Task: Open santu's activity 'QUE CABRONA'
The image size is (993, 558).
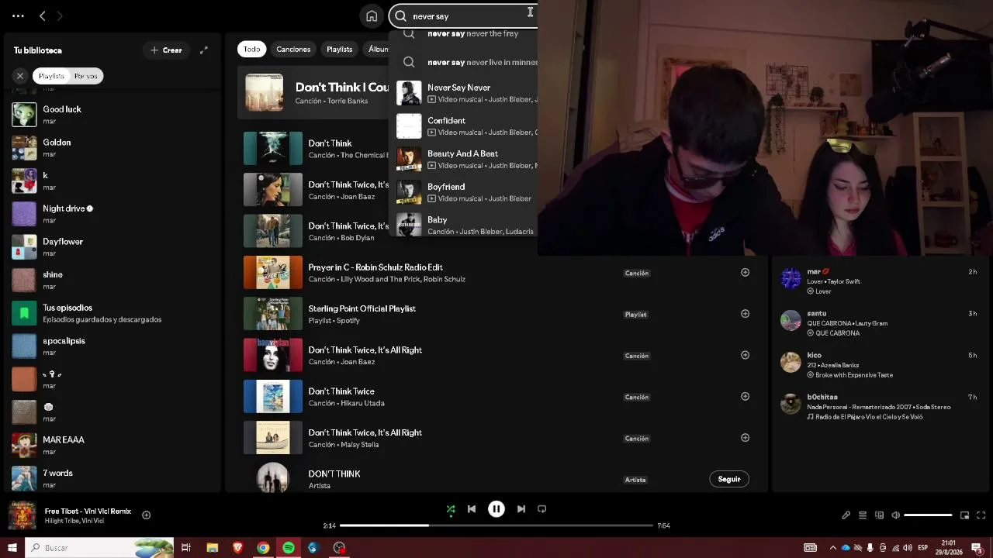Action: pos(882,323)
